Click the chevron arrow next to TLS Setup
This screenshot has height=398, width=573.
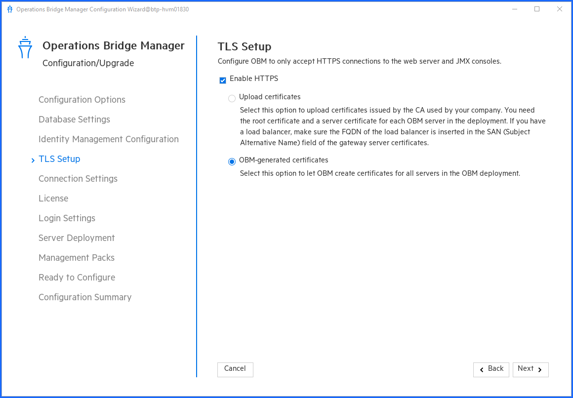pyautogui.click(x=32, y=160)
